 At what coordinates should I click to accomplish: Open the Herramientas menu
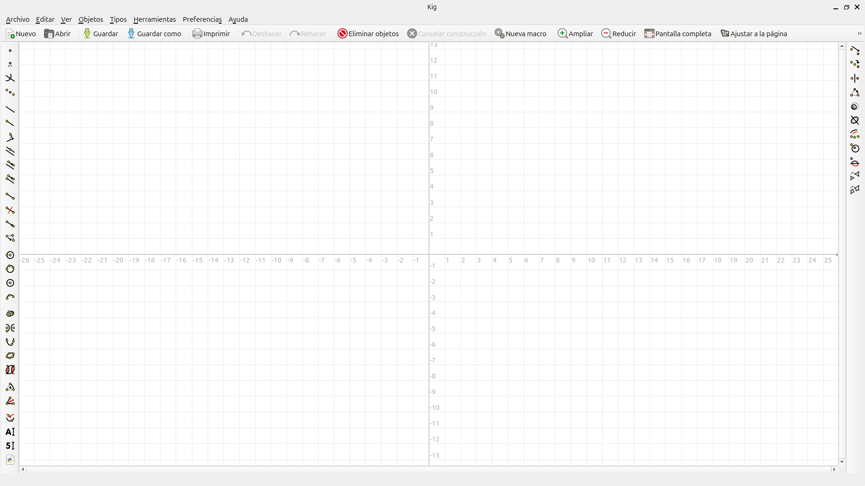[x=154, y=19]
